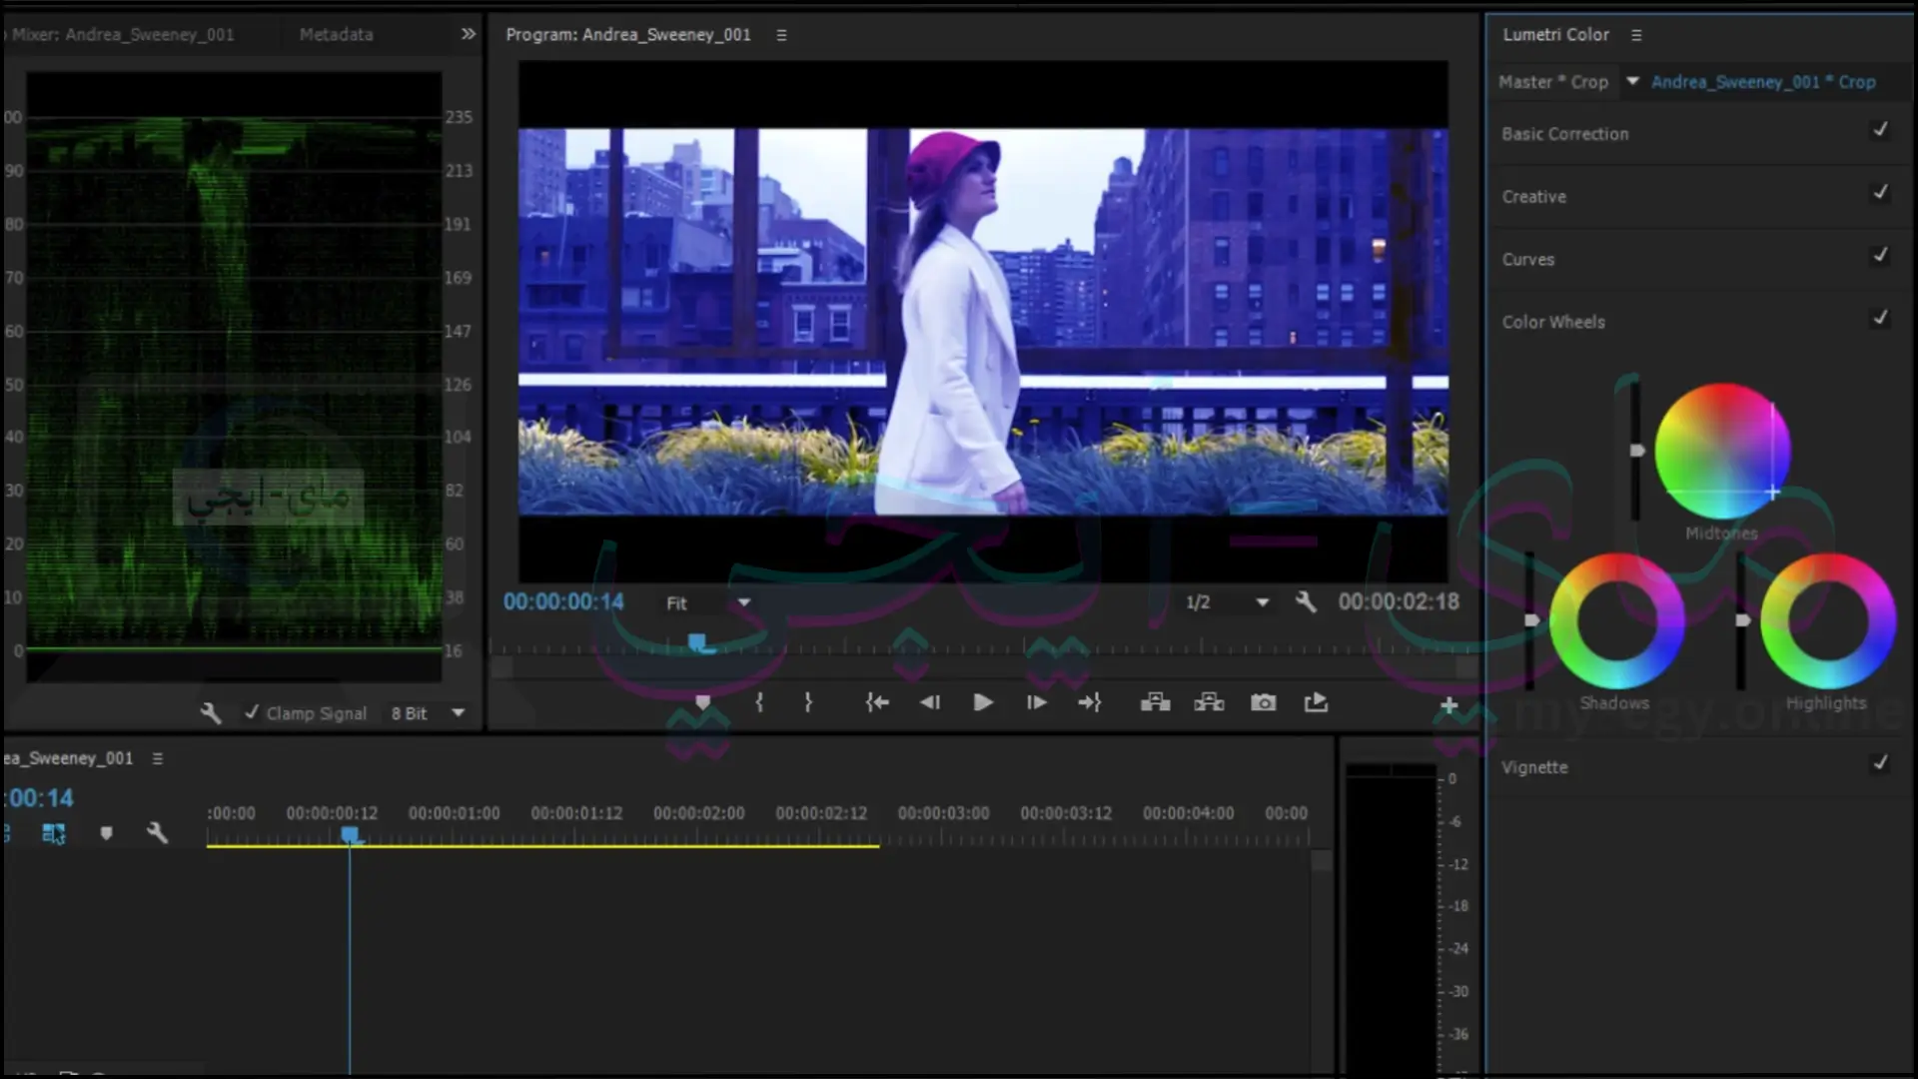Click the Step Forward one frame icon
This screenshot has width=1918, height=1079.
1037,702
